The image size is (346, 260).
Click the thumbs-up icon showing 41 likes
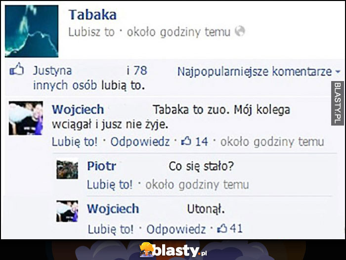point(222,228)
